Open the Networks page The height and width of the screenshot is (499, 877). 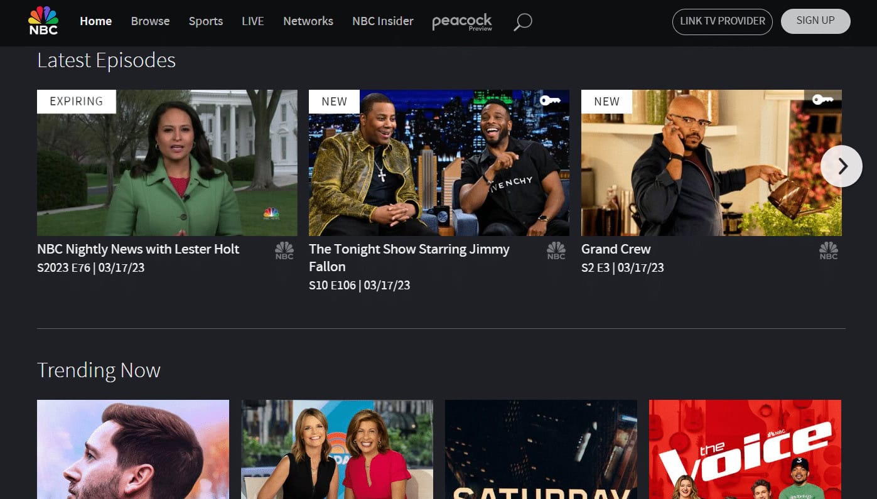[x=308, y=21]
